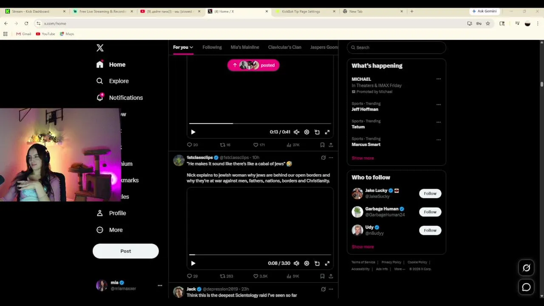Repost the post with 16 reposts
The height and width of the screenshot is (306, 544).
[x=225, y=145]
